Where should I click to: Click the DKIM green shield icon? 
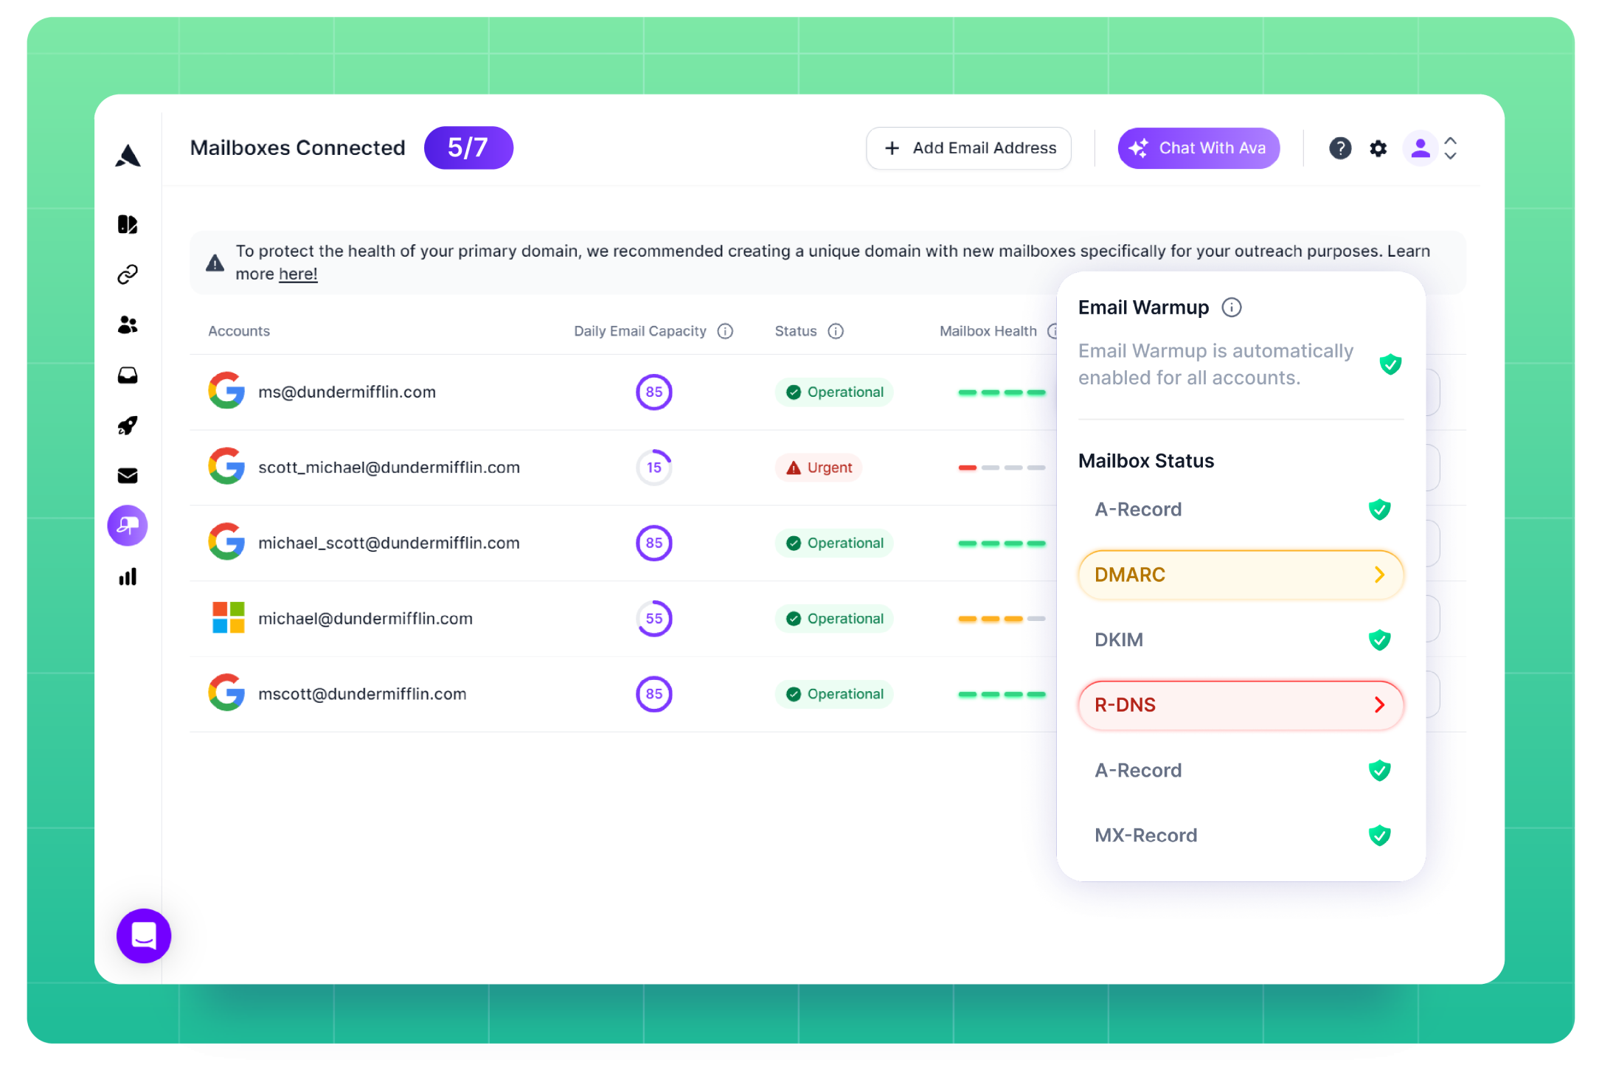tap(1379, 639)
